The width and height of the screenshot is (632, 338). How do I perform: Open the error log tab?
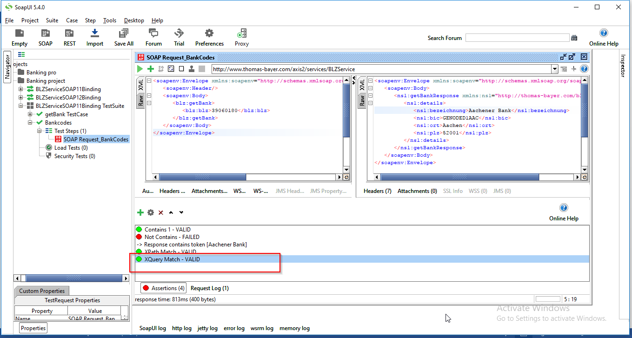click(x=234, y=328)
